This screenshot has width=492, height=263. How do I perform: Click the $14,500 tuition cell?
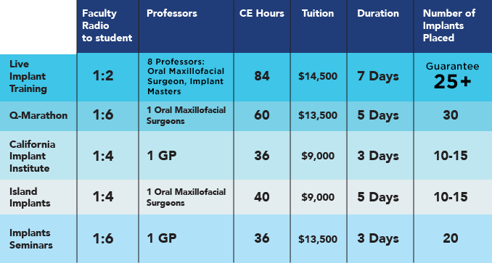(318, 76)
